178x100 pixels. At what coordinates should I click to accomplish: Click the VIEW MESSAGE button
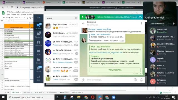click(x=115, y=70)
